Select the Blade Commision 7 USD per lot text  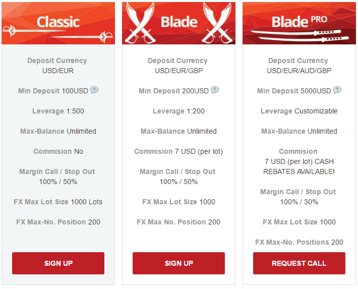tap(178, 151)
